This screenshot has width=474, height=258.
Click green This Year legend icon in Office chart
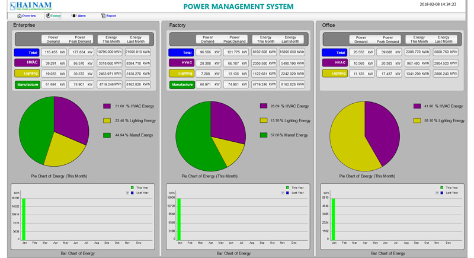pyautogui.click(x=442, y=187)
